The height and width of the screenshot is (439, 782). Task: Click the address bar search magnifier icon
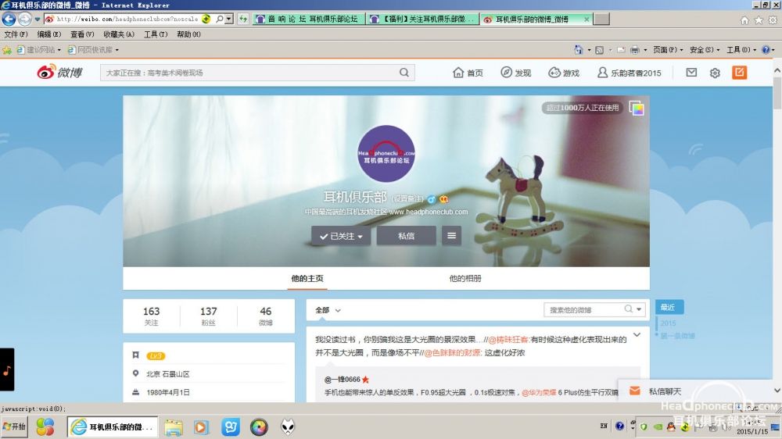point(220,19)
